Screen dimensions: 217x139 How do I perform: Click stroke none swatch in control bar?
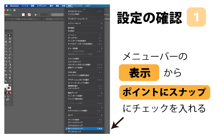coord(29,15)
